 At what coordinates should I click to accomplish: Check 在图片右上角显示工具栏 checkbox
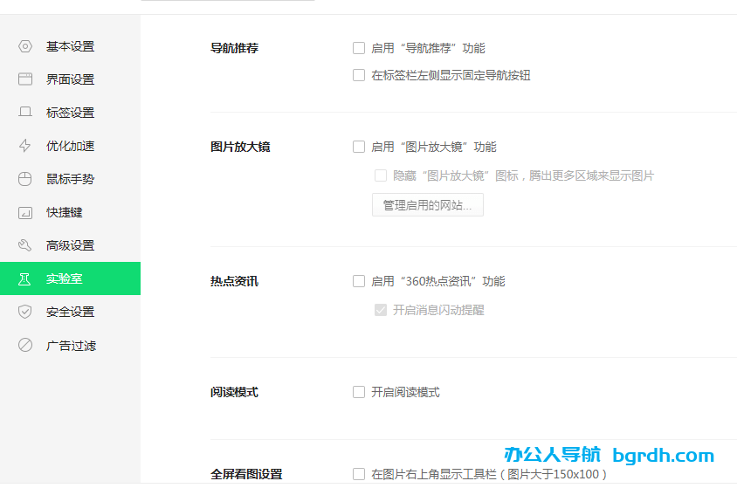pyautogui.click(x=359, y=474)
